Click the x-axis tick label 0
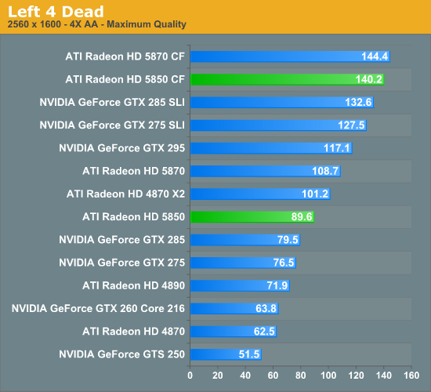Image resolution: width=431 pixels, height=392 pixels. tap(190, 376)
